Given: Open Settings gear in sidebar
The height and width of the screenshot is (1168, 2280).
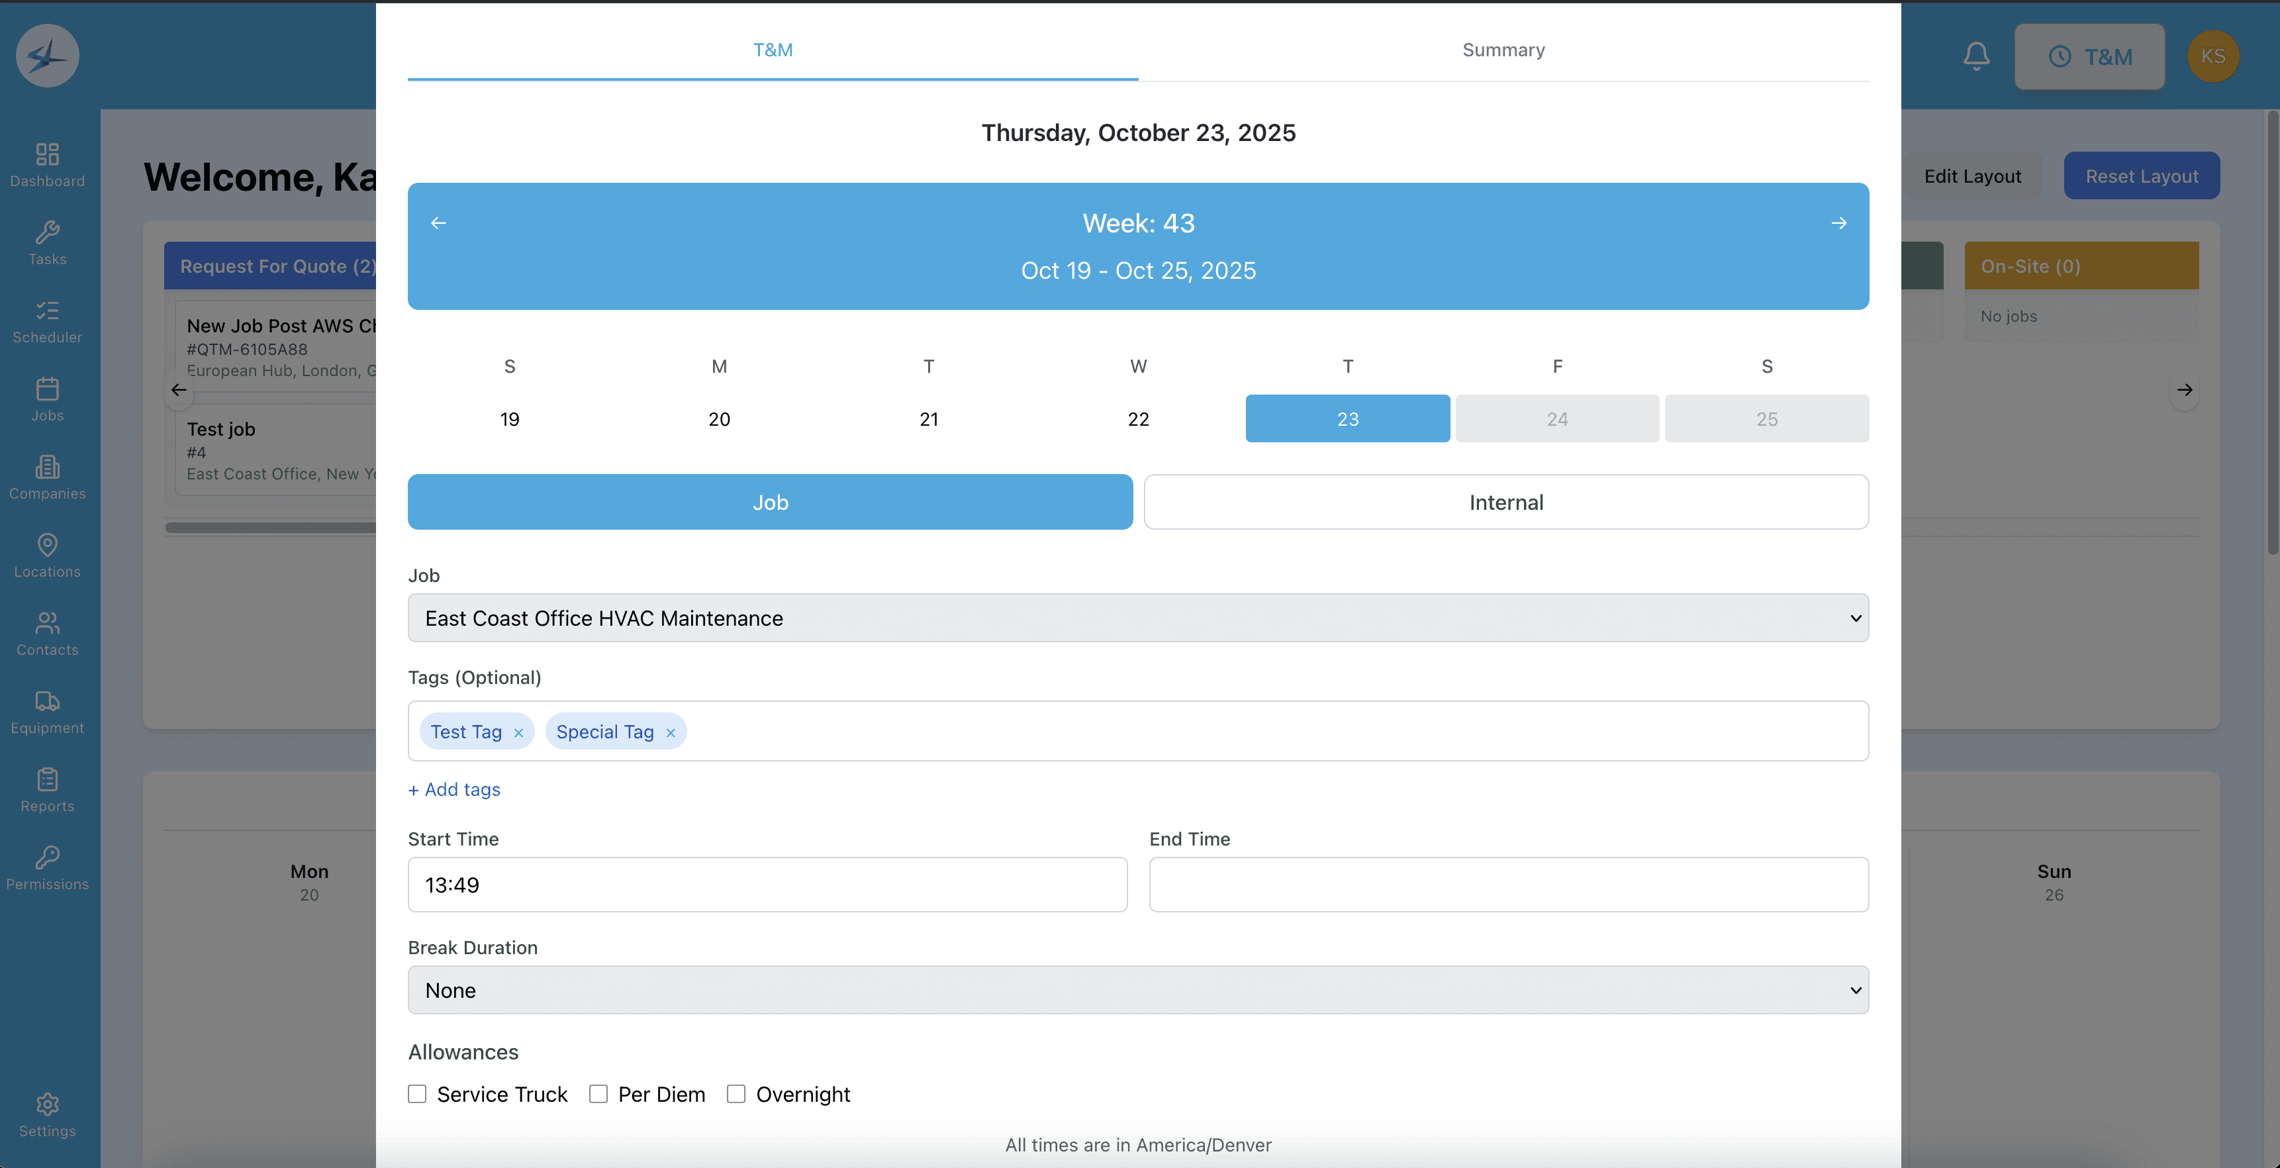Looking at the screenshot, I should click(47, 1115).
